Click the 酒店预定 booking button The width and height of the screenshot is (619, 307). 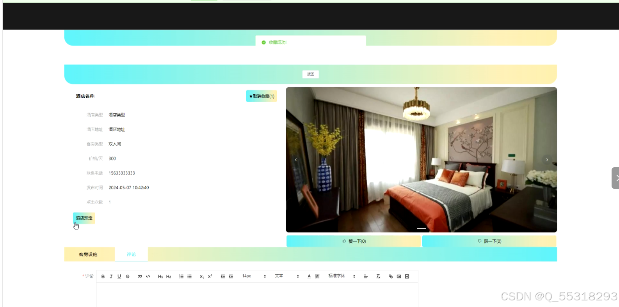[x=84, y=218]
